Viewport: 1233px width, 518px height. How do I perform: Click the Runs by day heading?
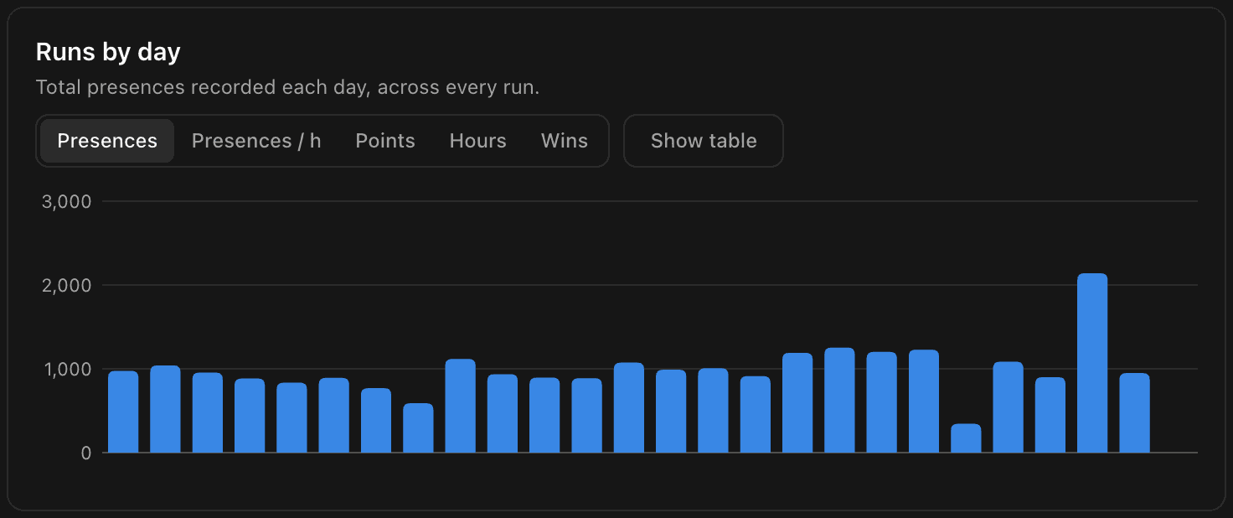(108, 52)
